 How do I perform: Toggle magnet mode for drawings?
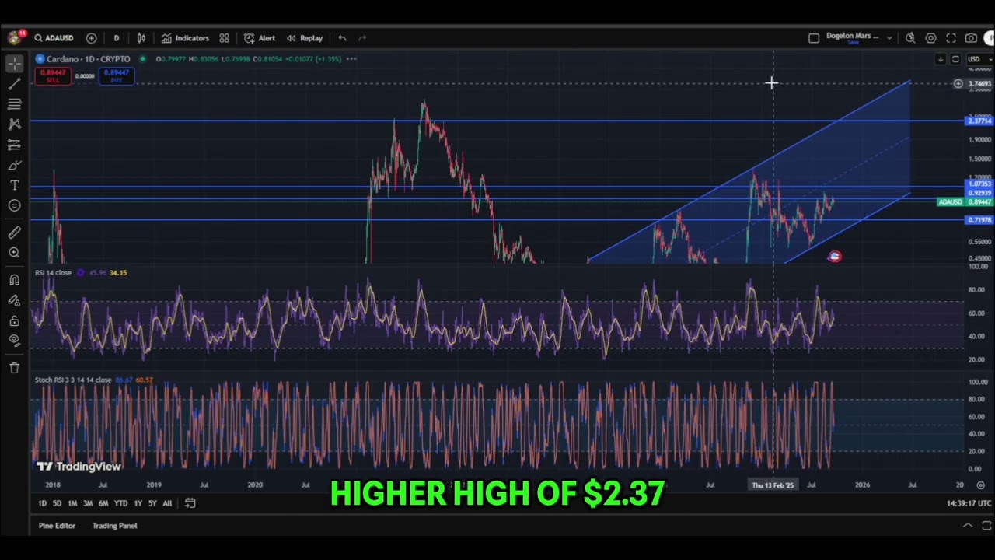[x=14, y=280]
